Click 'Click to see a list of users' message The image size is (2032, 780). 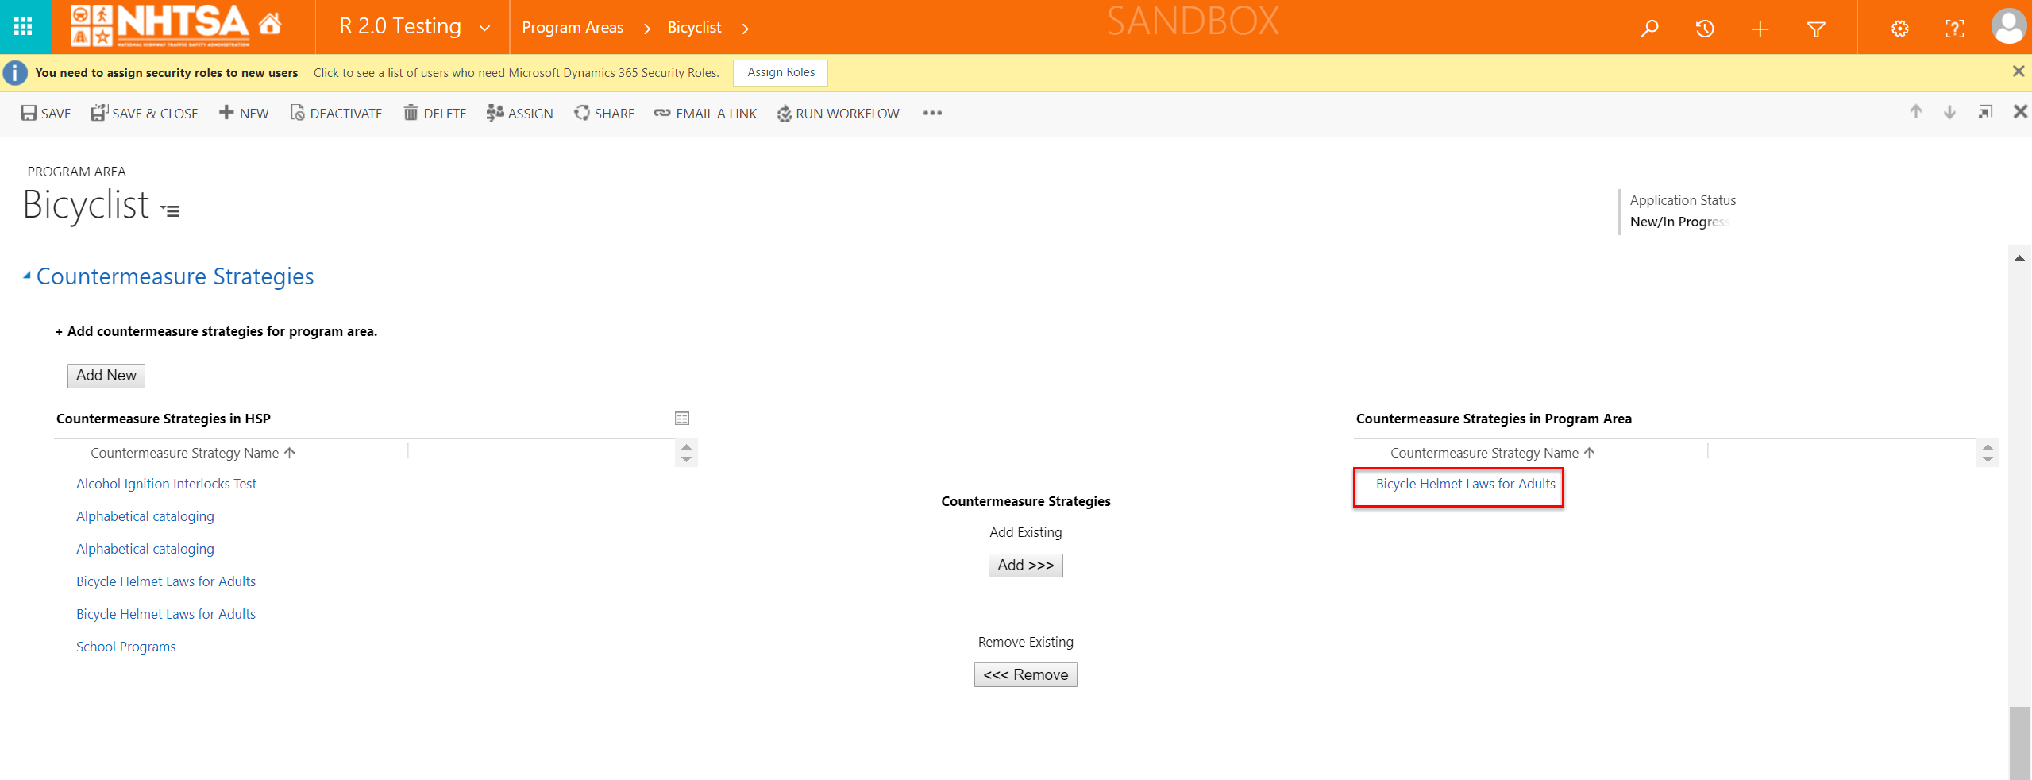coord(516,73)
